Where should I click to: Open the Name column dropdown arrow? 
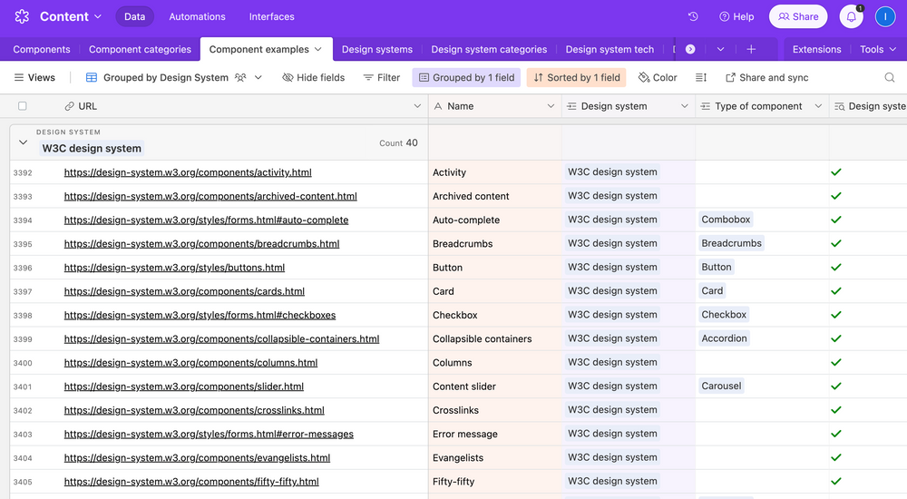coord(551,106)
